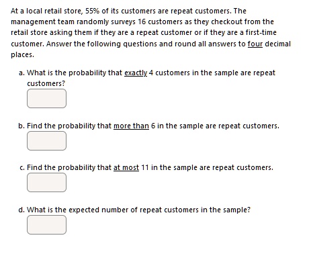Click the word "customers?" under question a
The image size is (311, 254).
point(46,83)
